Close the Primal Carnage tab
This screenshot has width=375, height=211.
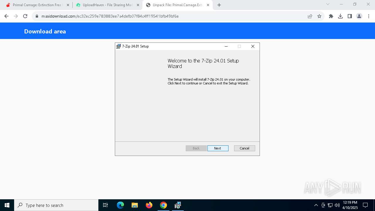pyautogui.click(x=68, y=5)
